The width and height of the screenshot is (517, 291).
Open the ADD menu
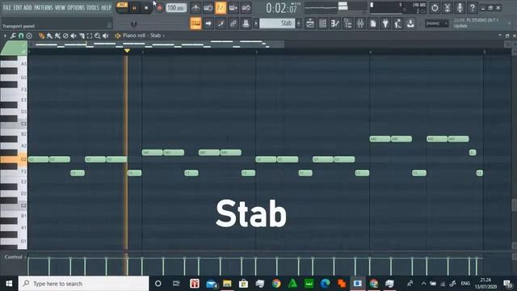coord(28,7)
